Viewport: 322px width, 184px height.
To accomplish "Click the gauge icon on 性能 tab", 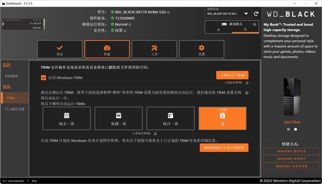I will tap(107, 48).
